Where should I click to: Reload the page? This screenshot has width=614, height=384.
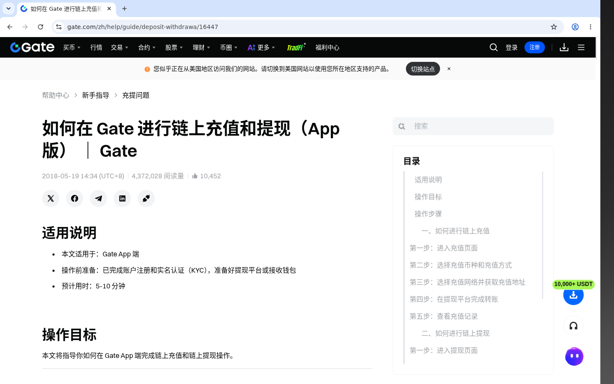click(41, 27)
